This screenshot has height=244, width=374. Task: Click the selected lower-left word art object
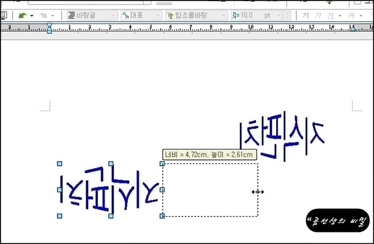110,190
